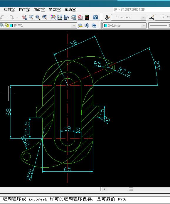Open the Dimension Style manager icon
Image resolution: width=170 pixels, height=204 pixels.
(151, 17)
